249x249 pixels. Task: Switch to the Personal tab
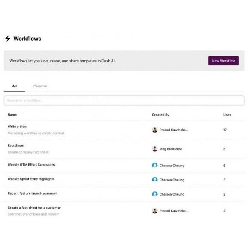[40, 86]
